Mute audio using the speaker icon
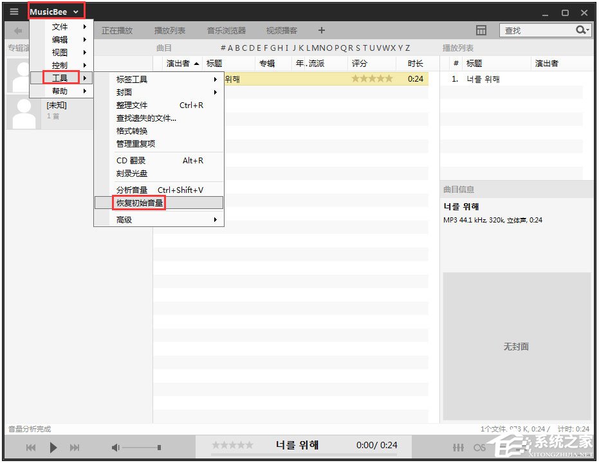This screenshot has height=463, width=599. [x=115, y=447]
